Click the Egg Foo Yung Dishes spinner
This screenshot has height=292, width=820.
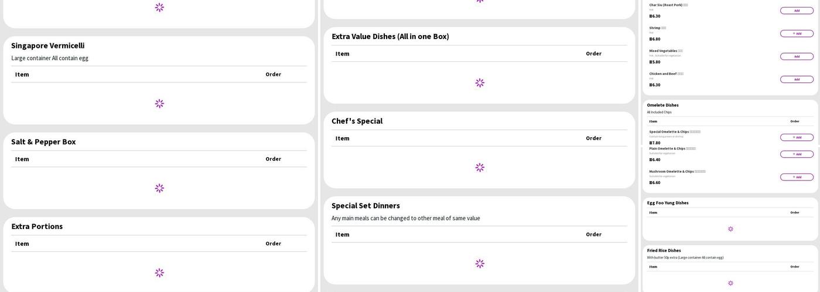point(730,229)
